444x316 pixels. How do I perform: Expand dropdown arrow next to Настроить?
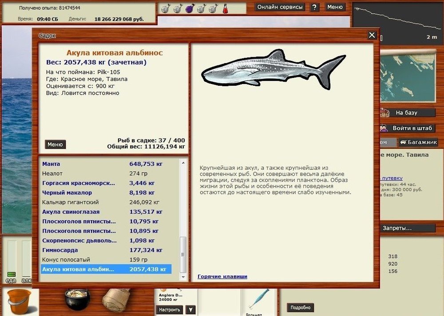pyautogui.click(x=190, y=310)
